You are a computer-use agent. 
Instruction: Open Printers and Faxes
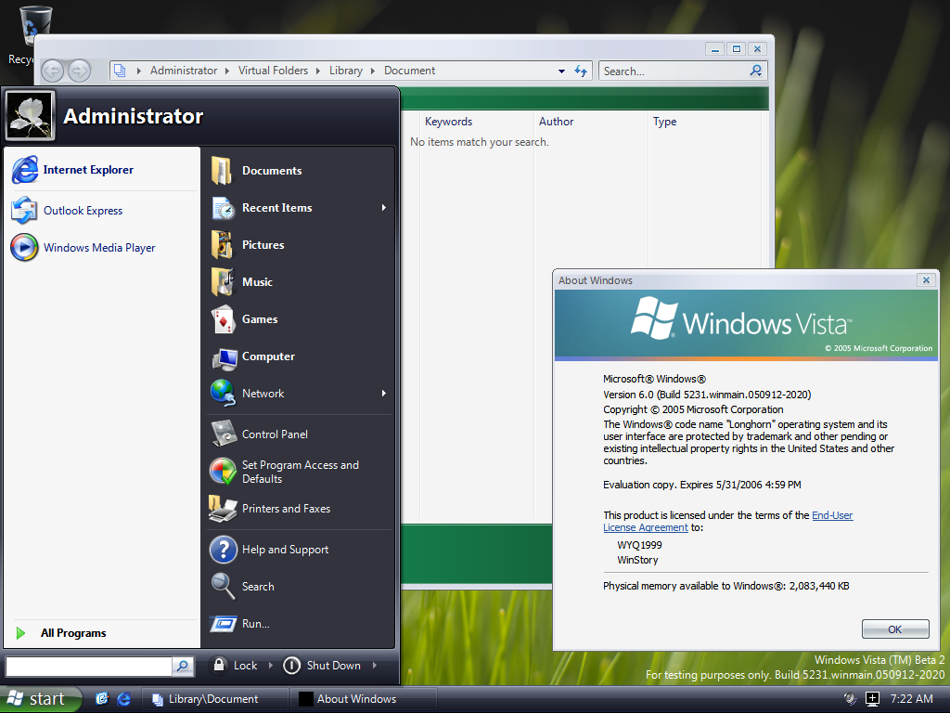(x=285, y=509)
